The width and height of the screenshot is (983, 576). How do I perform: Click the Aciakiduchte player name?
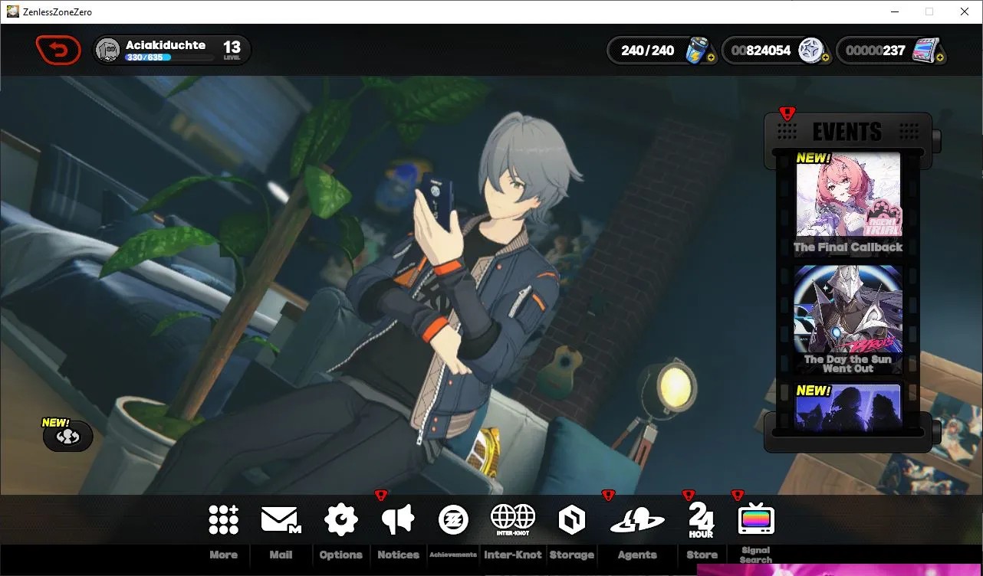click(x=166, y=45)
